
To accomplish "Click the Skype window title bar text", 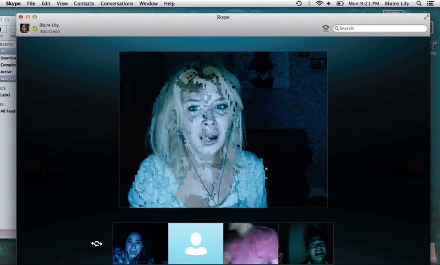I will pyautogui.click(x=223, y=17).
